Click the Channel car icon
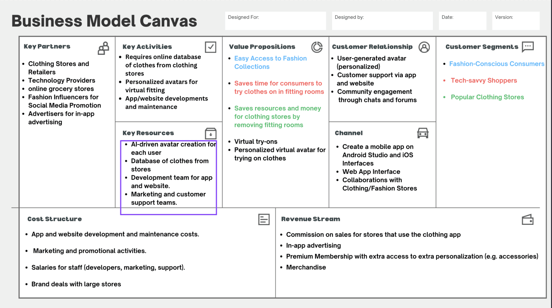The height and width of the screenshot is (308, 552). coord(423,133)
